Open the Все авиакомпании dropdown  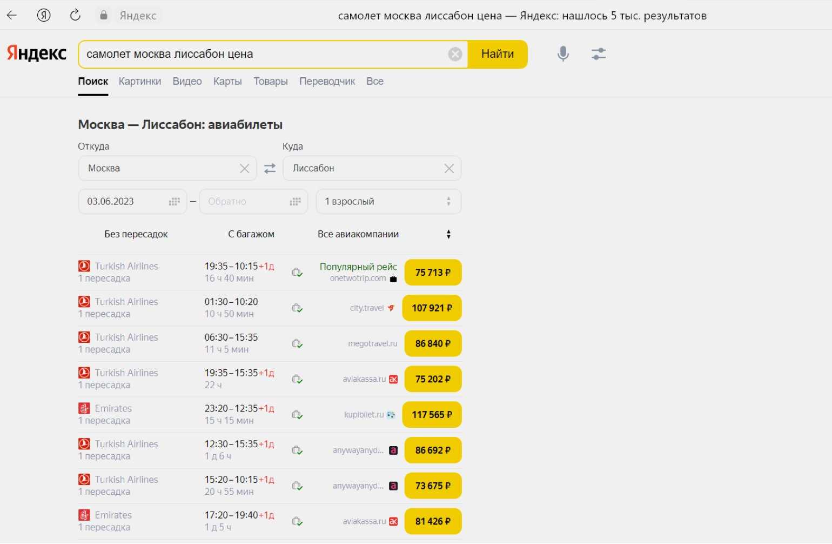click(x=384, y=234)
